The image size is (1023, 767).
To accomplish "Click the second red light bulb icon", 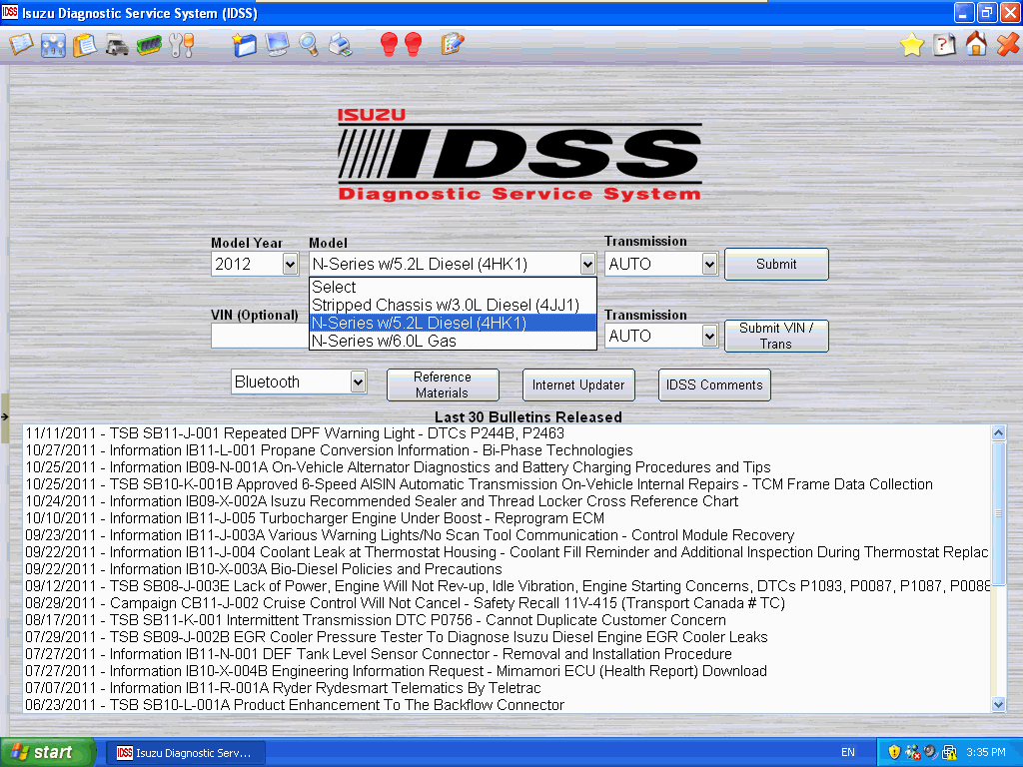I will click(x=413, y=44).
